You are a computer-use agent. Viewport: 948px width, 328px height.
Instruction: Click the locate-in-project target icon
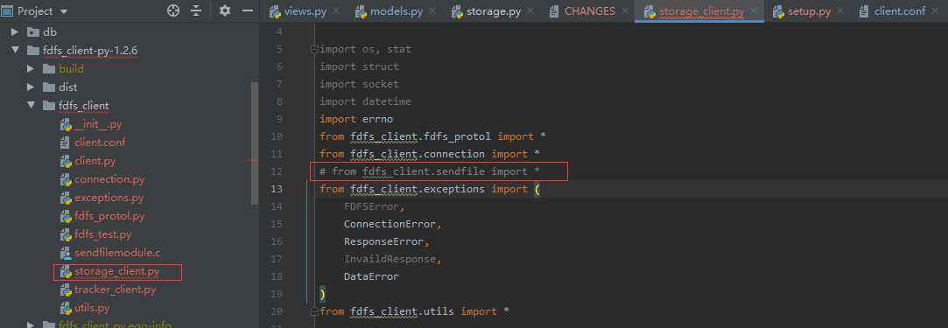click(173, 10)
